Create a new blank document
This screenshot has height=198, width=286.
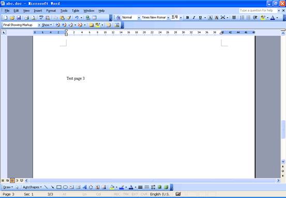(6, 18)
